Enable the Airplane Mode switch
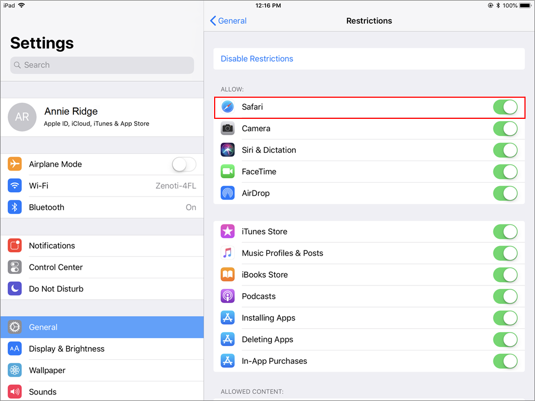Screen dimensions: 535x401 (x=184, y=164)
